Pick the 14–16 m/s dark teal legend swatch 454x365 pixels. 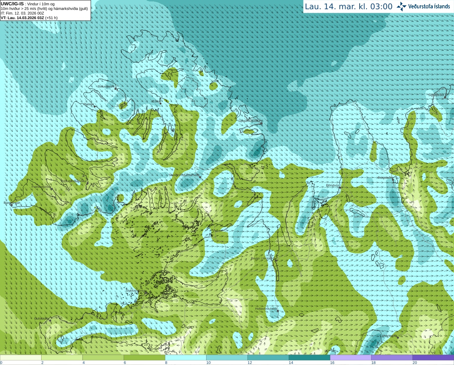pos(309,358)
